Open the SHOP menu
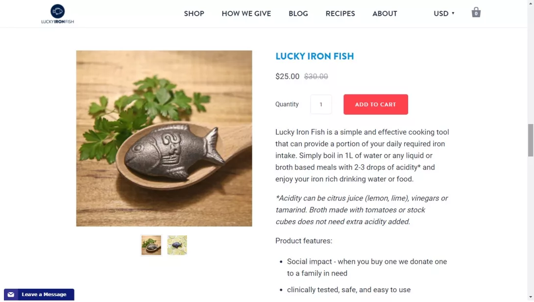Viewport: 534px width, 302px height. click(194, 14)
